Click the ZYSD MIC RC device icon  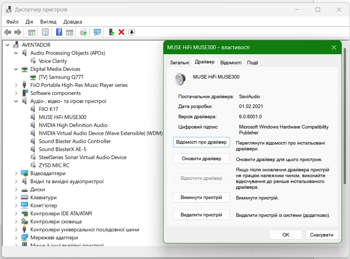(x=33, y=165)
